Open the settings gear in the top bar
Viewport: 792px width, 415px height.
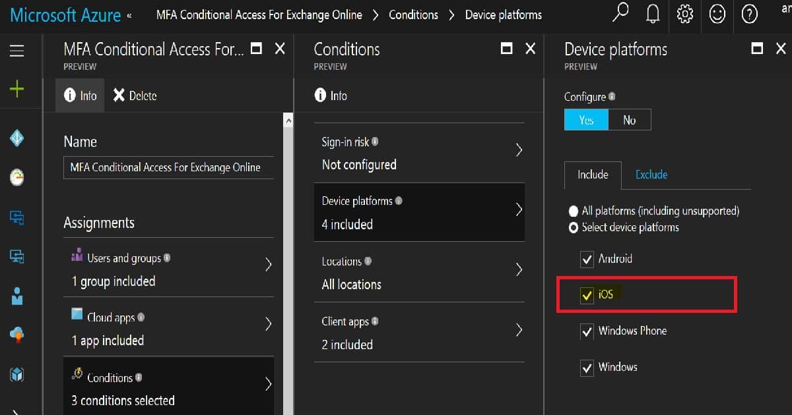pos(685,14)
